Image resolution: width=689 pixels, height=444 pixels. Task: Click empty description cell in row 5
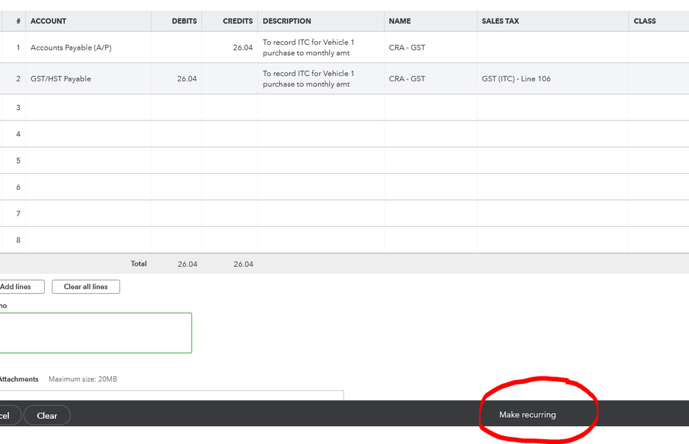321,161
